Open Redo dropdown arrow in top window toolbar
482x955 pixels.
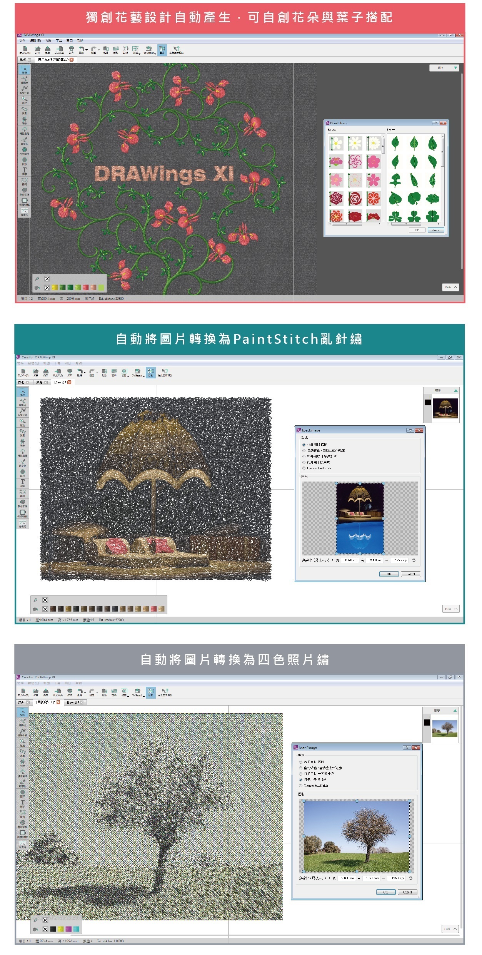pyautogui.click(x=99, y=50)
